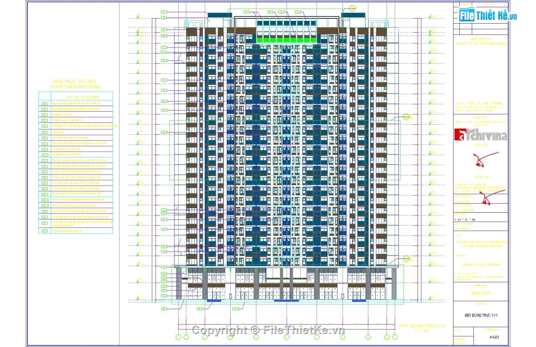The height and width of the screenshot is (347, 536).
Task: Click the Archivina logo in title block
Action: (481, 135)
